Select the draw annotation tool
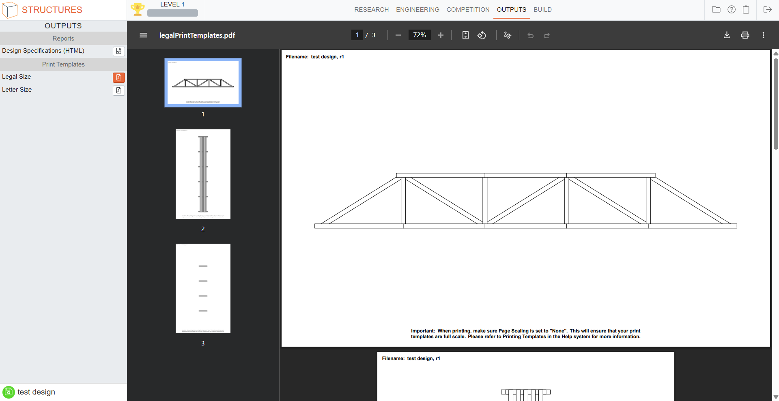 pyautogui.click(x=507, y=35)
